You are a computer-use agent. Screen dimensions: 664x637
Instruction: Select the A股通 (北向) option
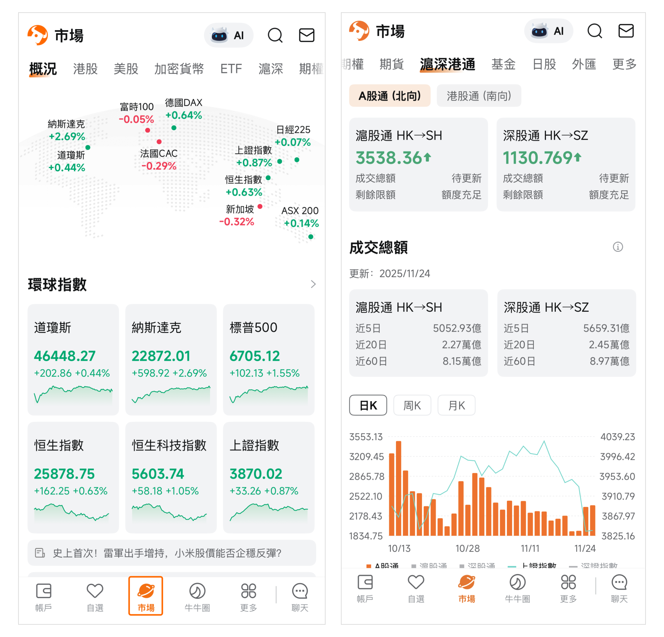click(x=389, y=96)
